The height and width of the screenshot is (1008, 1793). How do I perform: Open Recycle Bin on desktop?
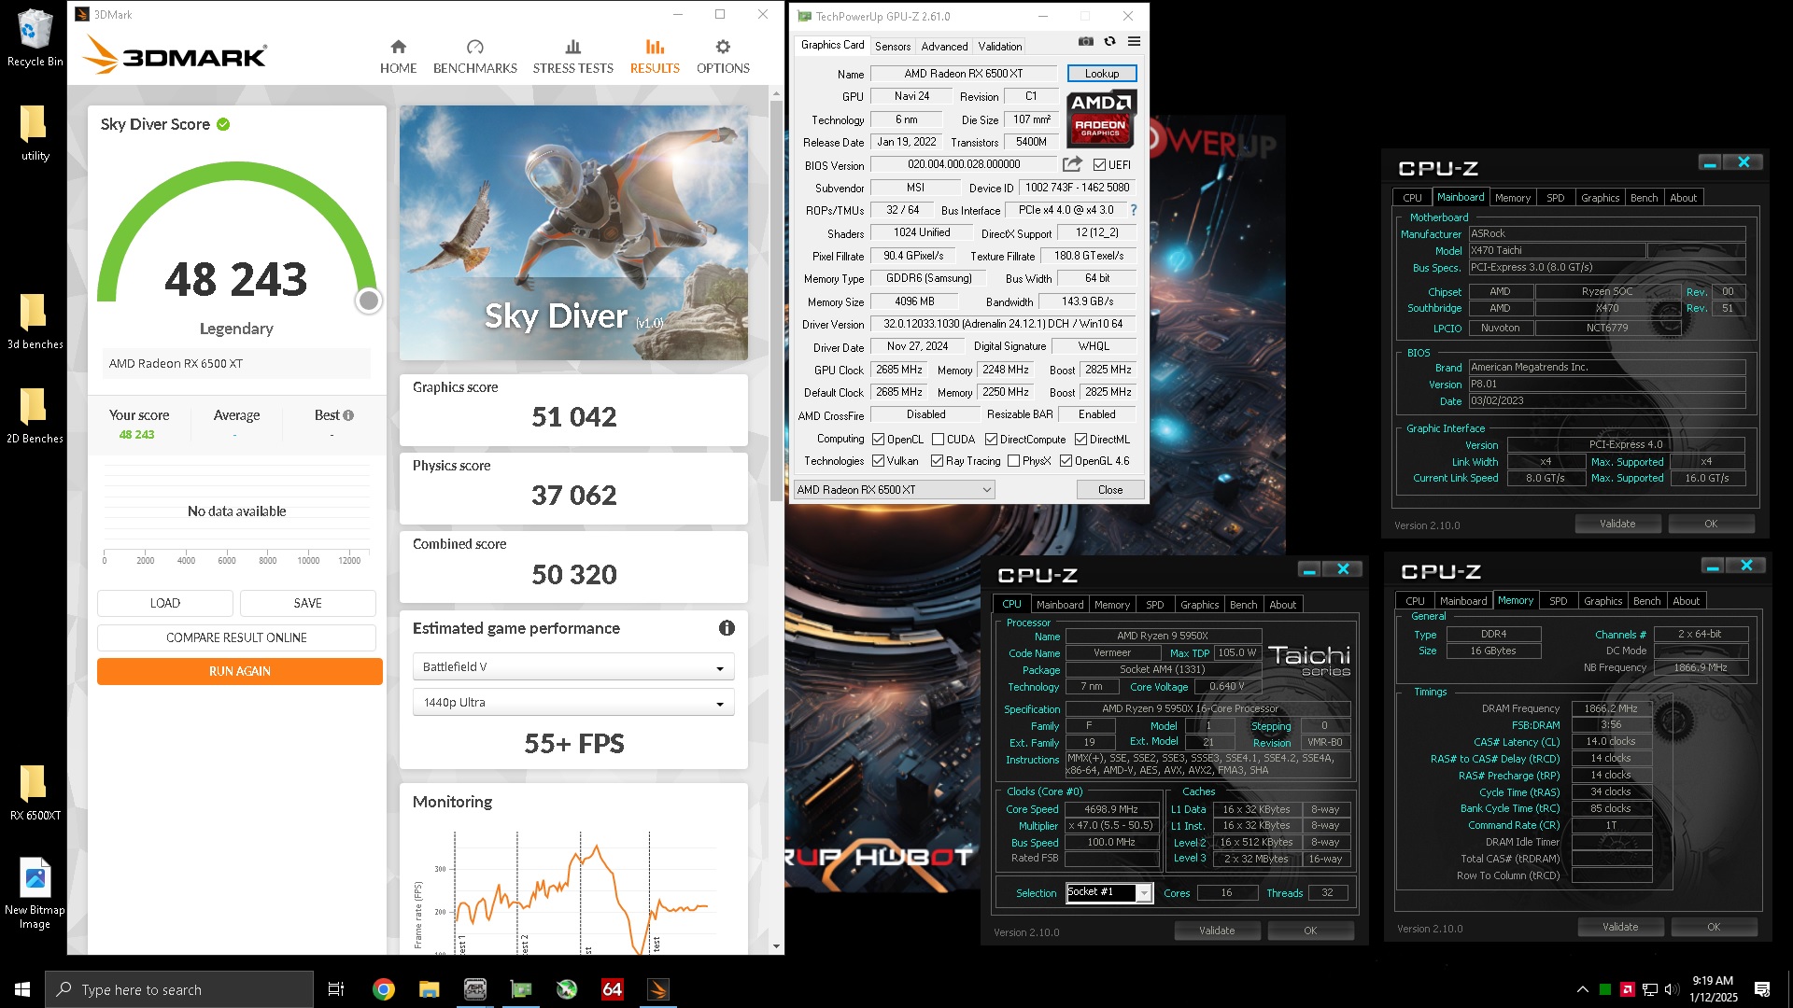pos(35,37)
